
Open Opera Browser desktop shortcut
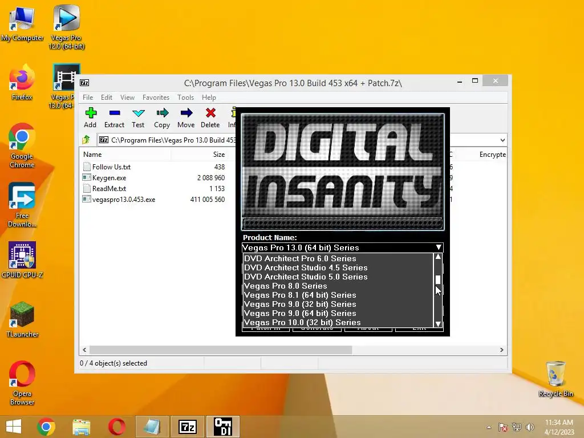(22, 383)
